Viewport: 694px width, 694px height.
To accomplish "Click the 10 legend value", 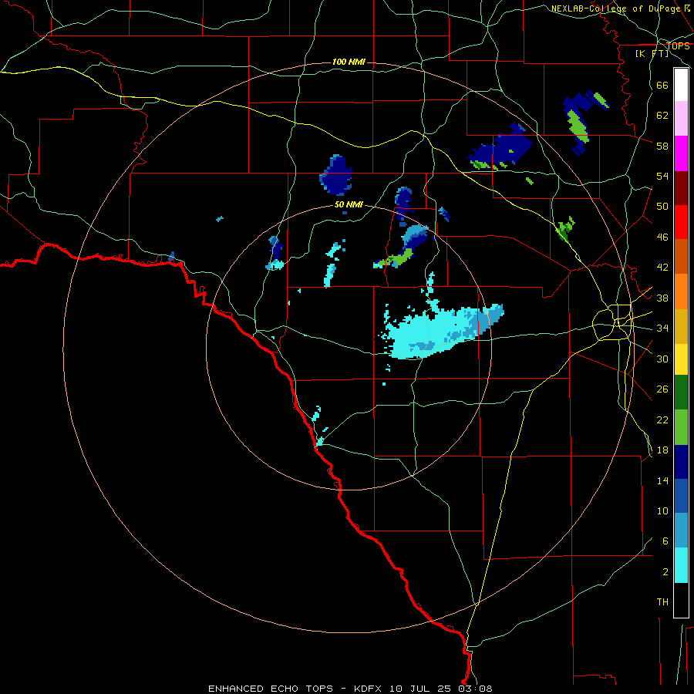I will 662,511.
